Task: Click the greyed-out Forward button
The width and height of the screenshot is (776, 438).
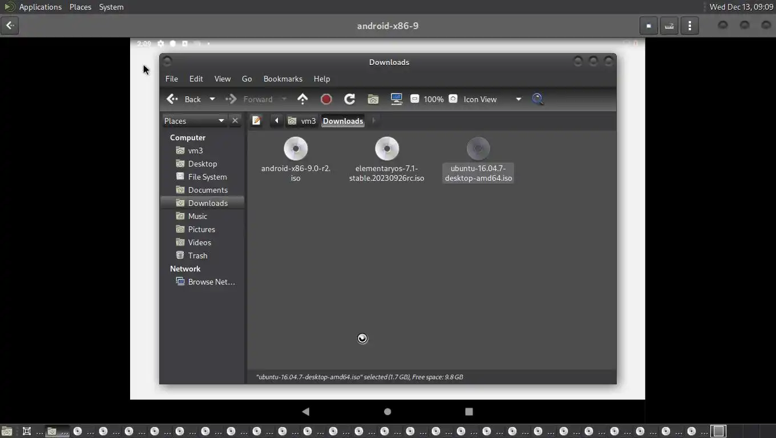Action: 249,99
